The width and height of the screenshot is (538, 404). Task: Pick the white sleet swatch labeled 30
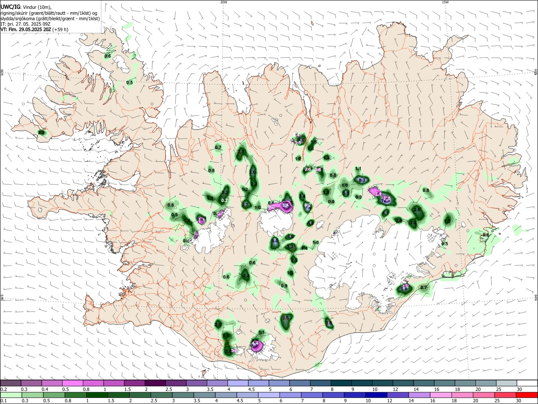[527, 383]
